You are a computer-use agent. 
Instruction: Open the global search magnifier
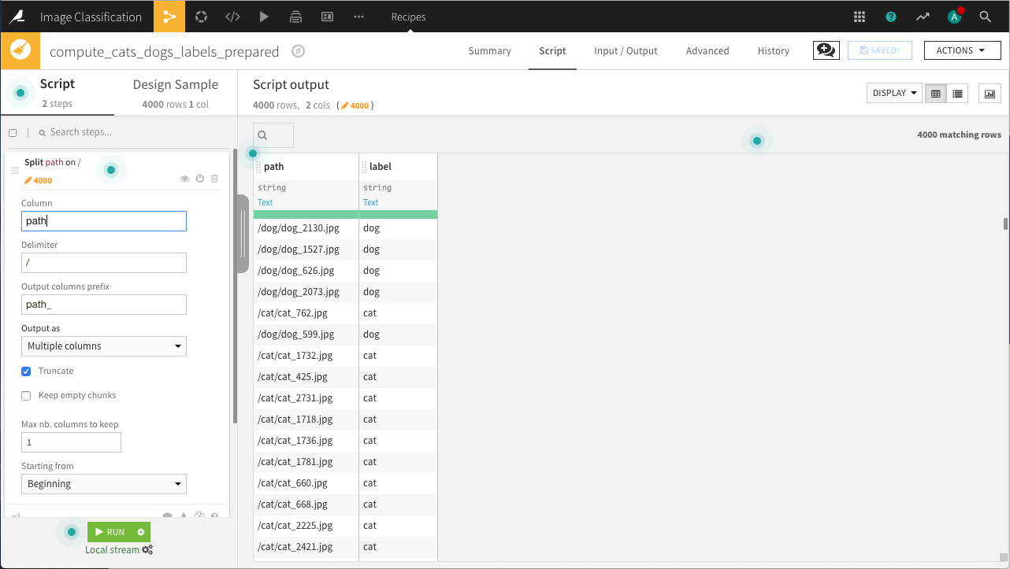(x=986, y=16)
